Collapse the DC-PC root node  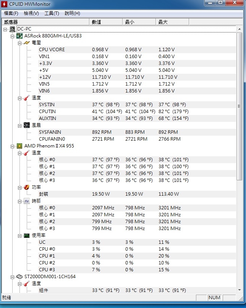(5, 30)
